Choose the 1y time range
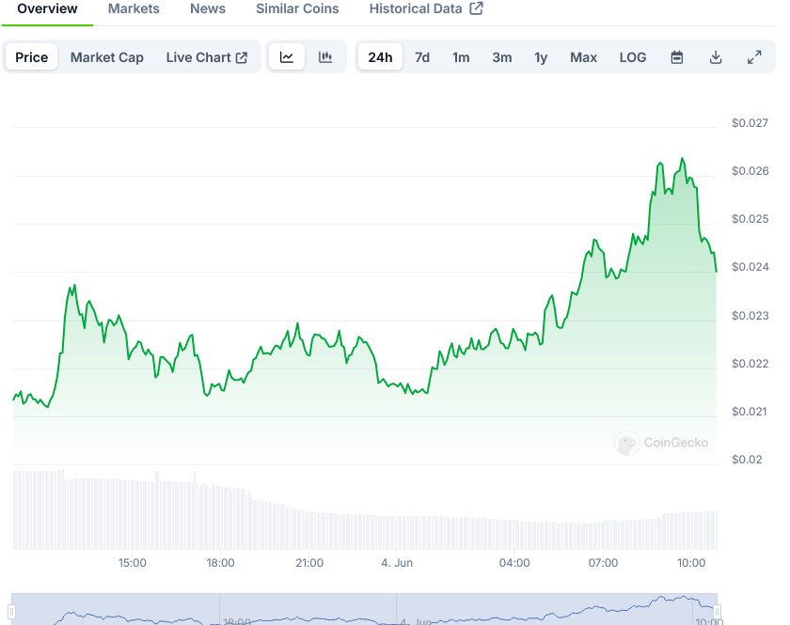The height and width of the screenshot is (625, 790). (x=541, y=57)
